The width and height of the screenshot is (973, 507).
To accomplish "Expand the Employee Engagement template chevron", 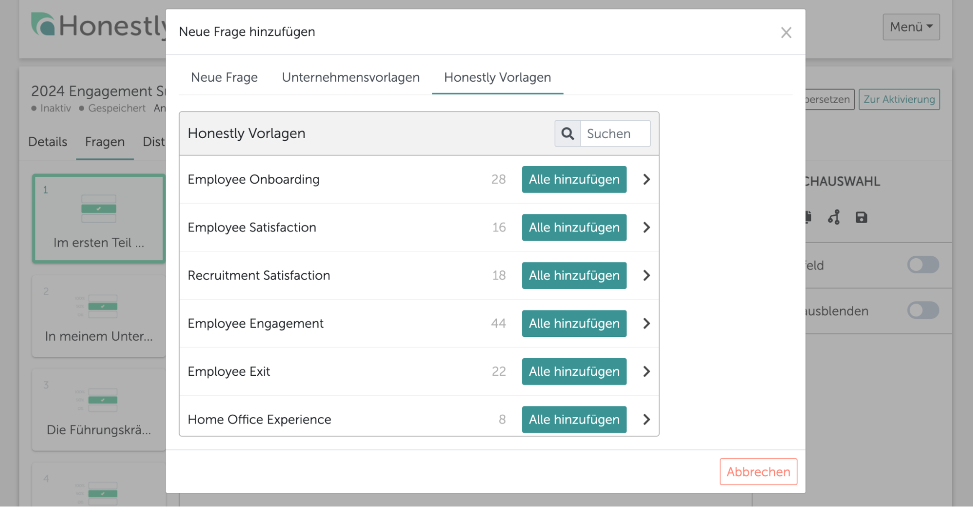I will 646,323.
